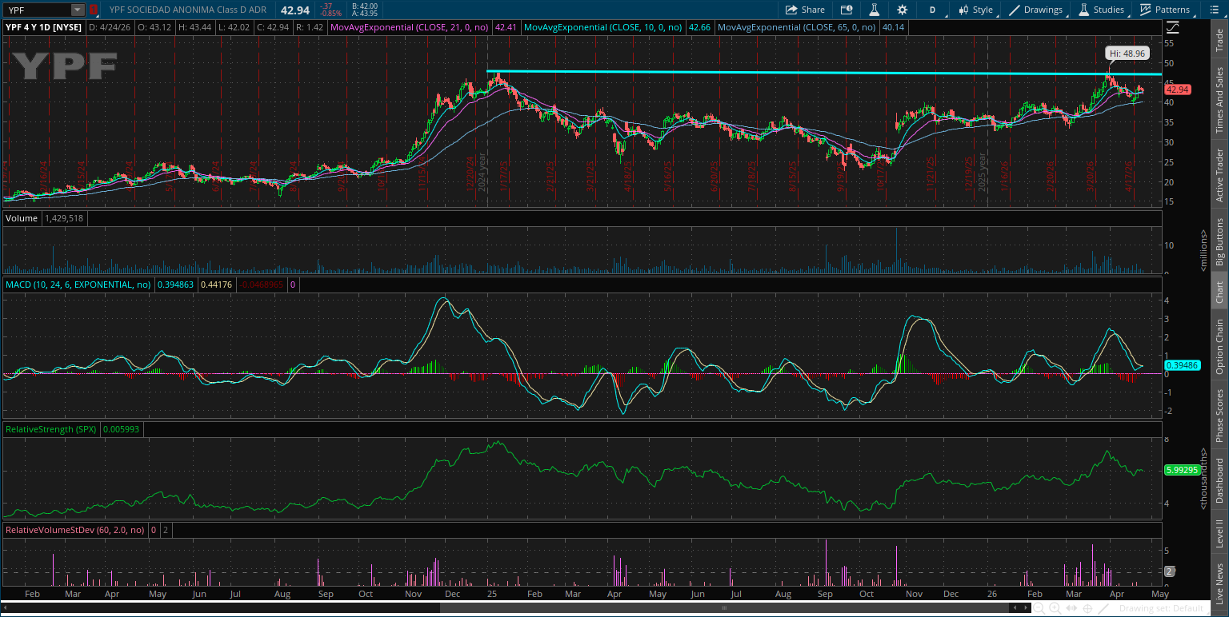The image size is (1229, 617).
Task: Select the Chart side tab
Action: coord(1219,292)
